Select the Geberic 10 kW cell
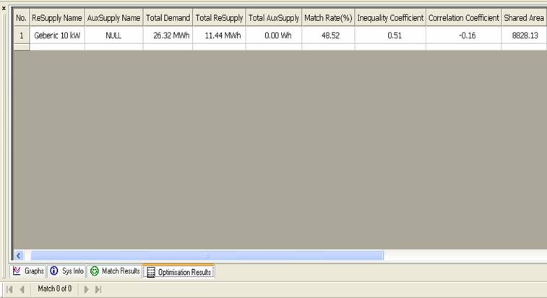This screenshot has height=298, width=547. (56, 34)
